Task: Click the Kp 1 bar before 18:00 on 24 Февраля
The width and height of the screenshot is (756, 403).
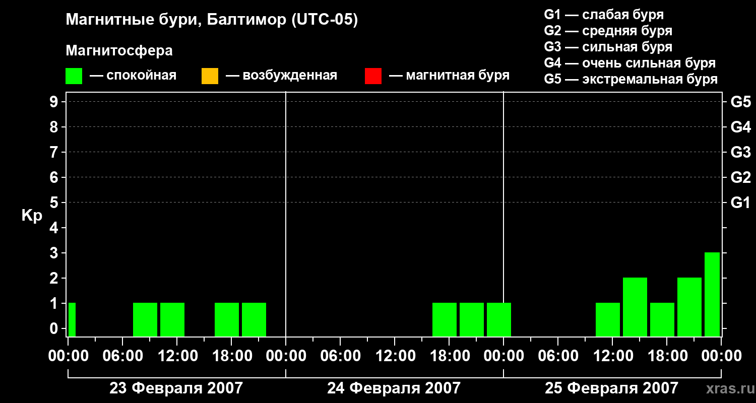Action: [x=445, y=319]
